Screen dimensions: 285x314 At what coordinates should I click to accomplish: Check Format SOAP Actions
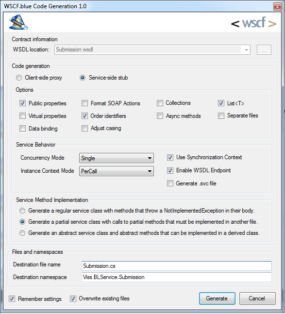pyautogui.click(x=84, y=103)
